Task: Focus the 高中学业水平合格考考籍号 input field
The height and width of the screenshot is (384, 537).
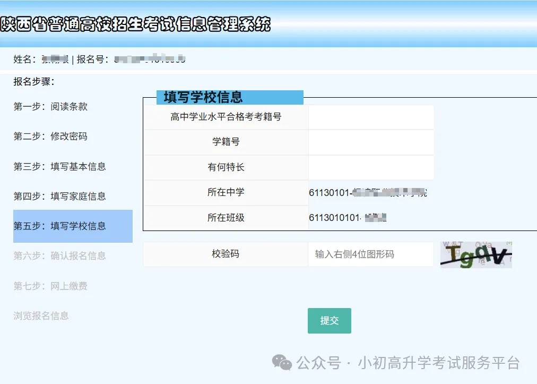Action: pos(371,117)
